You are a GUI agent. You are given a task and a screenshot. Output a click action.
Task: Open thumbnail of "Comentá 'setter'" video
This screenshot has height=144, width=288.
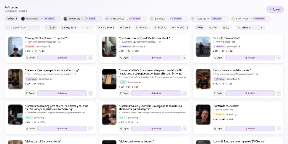(109, 79)
